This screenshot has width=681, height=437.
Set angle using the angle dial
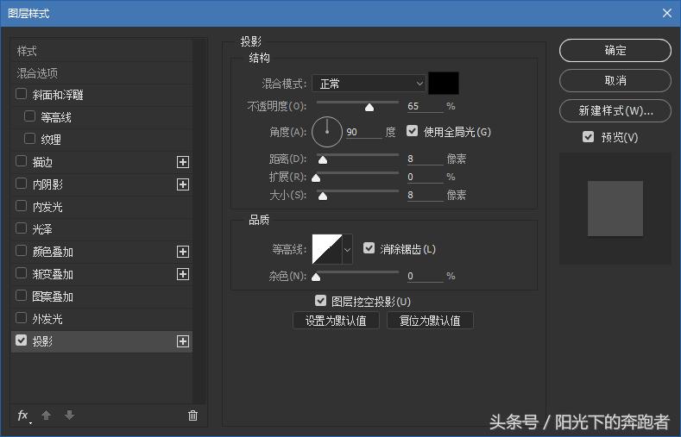point(327,132)
